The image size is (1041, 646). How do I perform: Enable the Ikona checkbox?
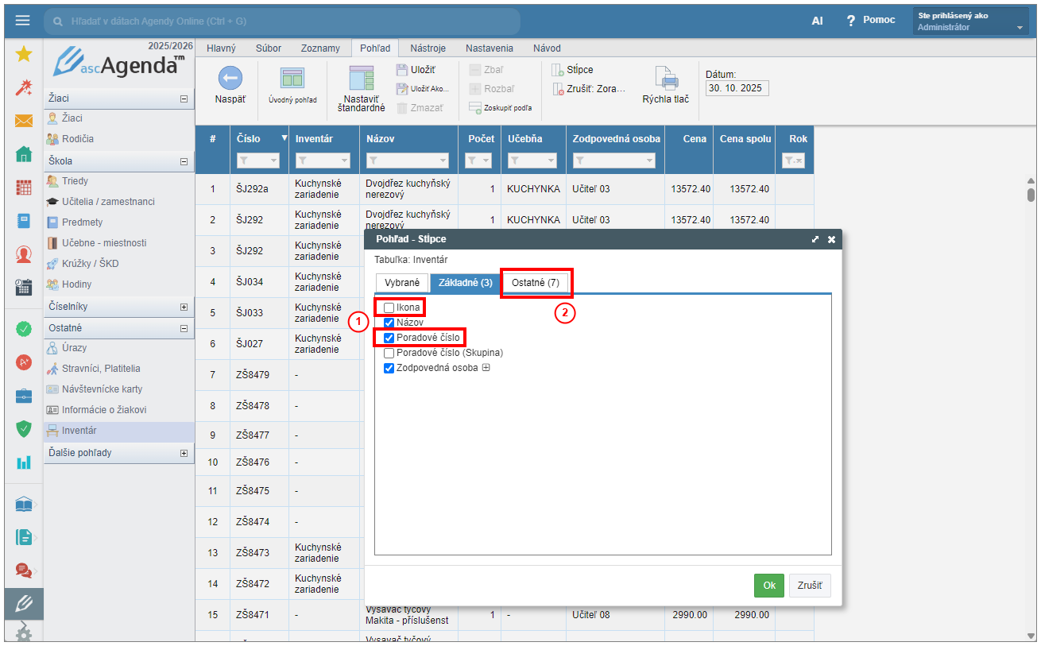(x=389, y=308)
